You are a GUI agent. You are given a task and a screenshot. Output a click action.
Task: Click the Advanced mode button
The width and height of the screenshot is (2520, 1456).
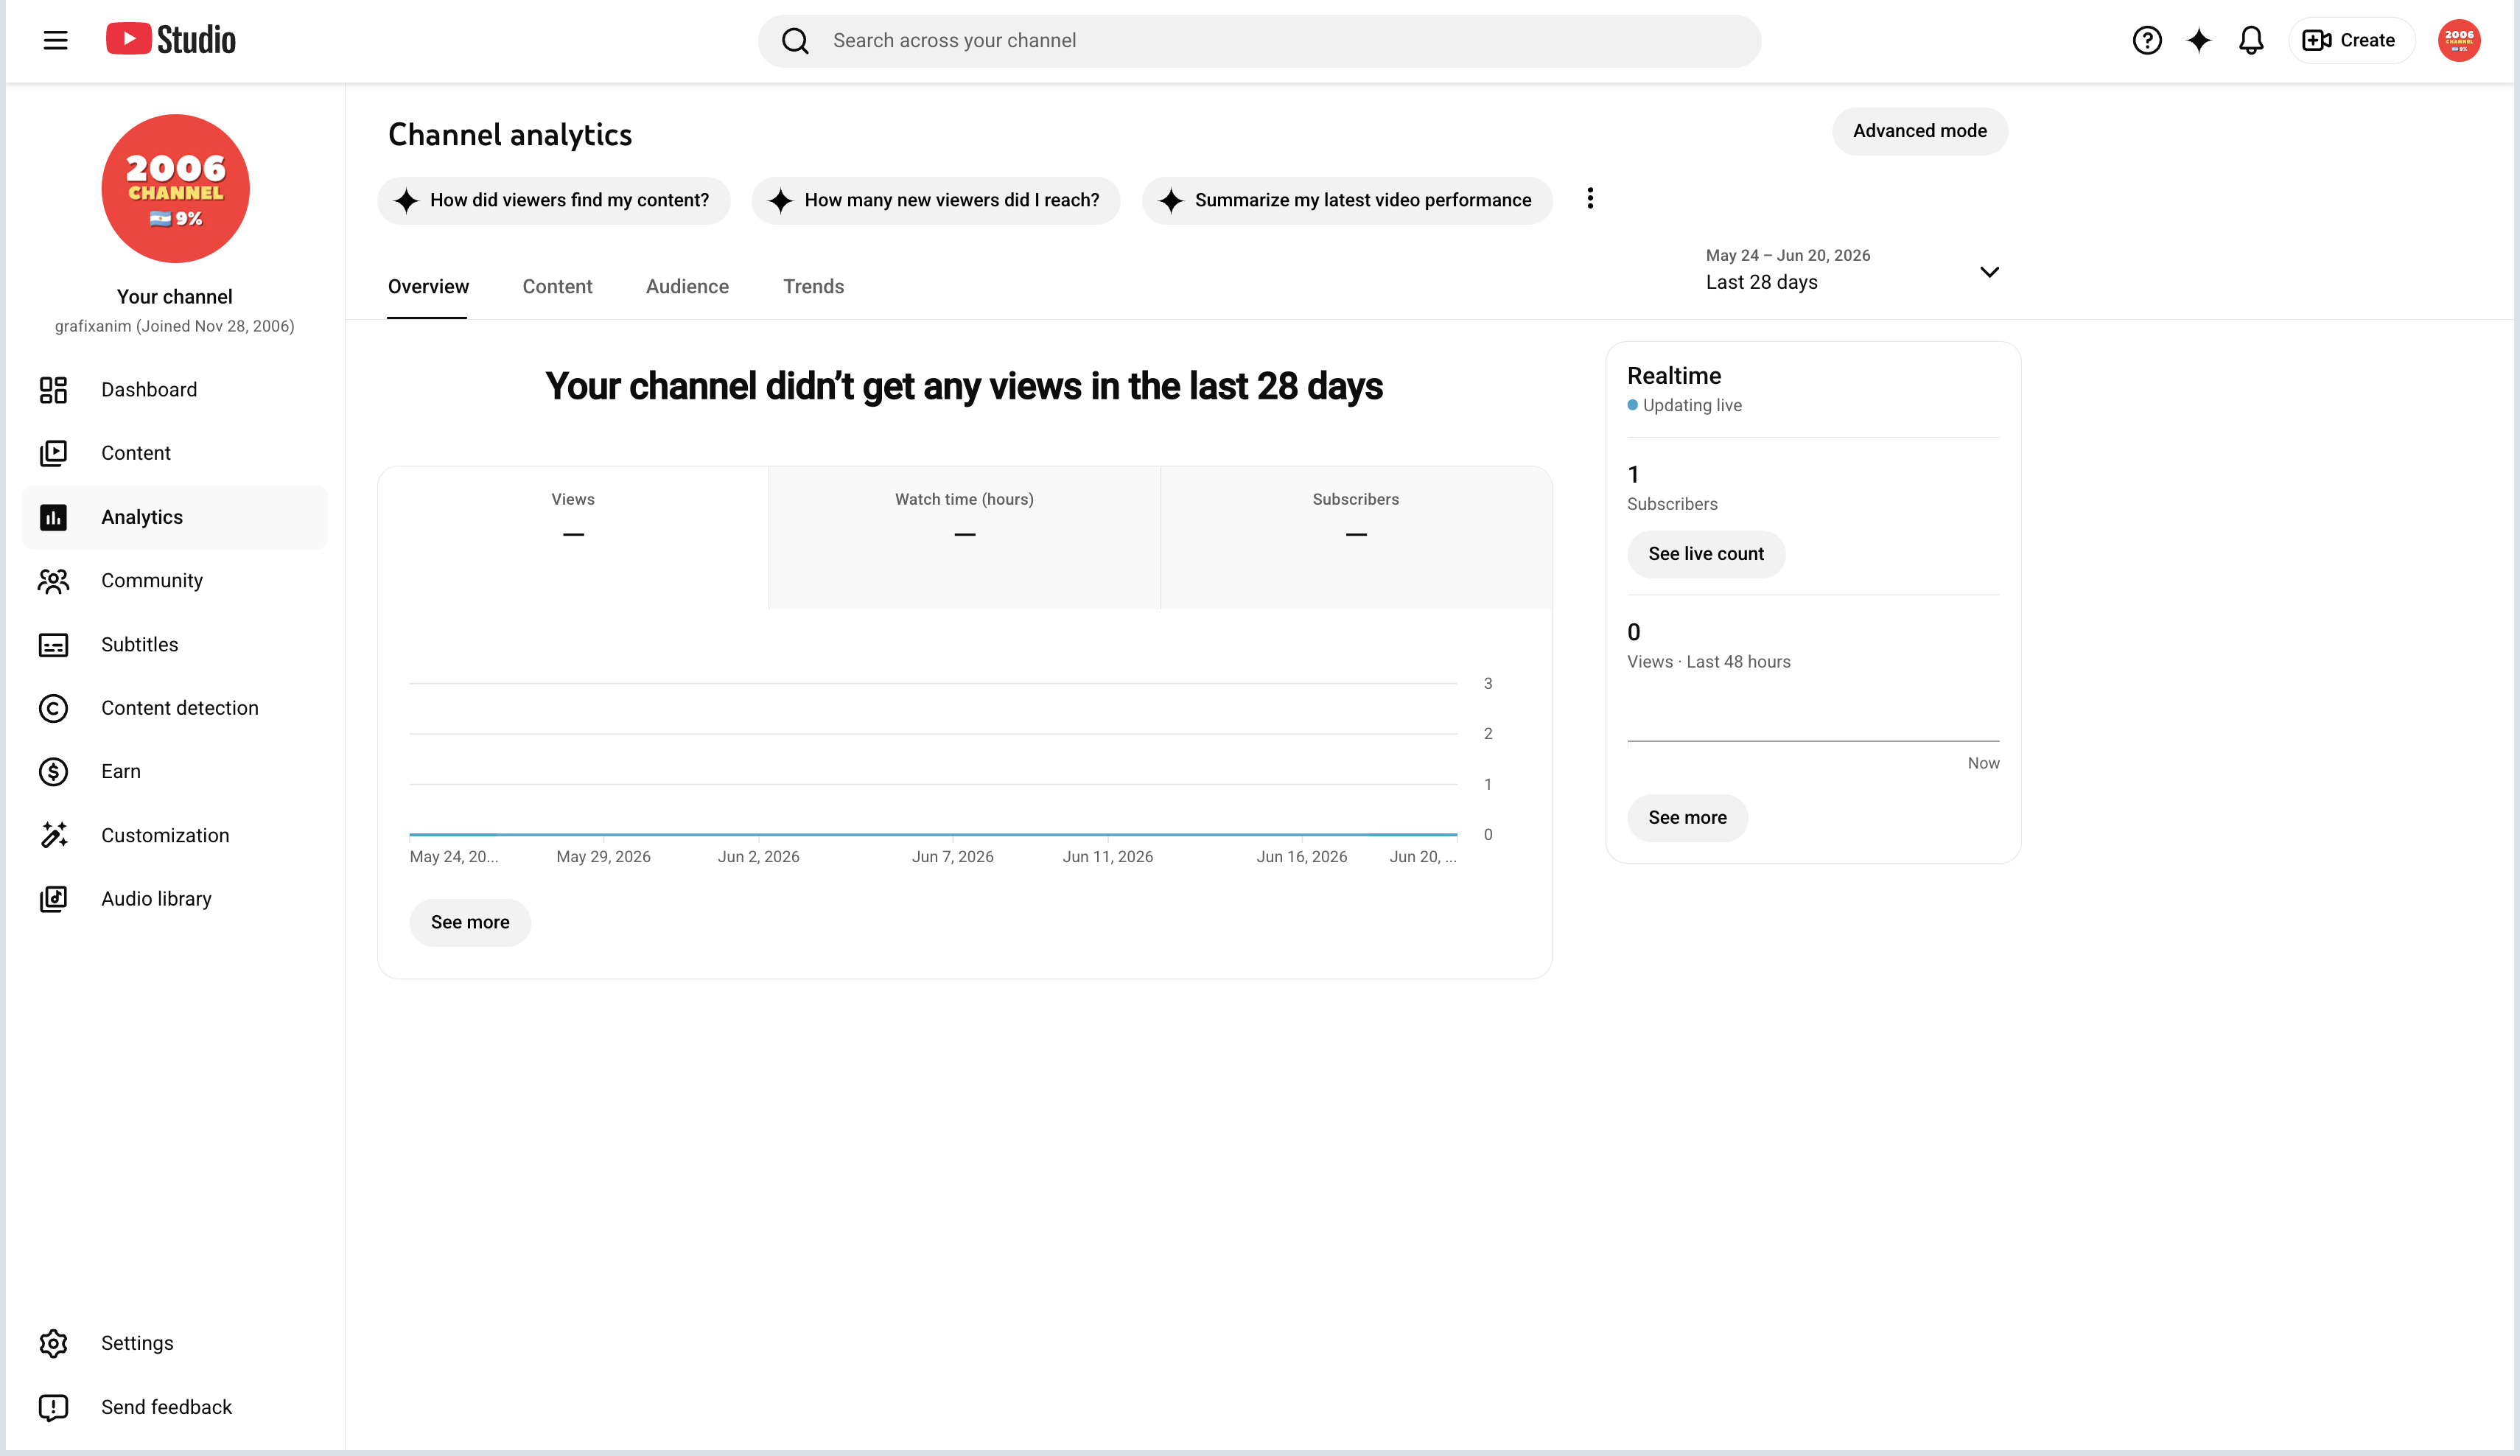(1919, 131)
